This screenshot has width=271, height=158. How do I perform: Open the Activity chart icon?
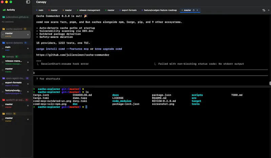tap(4, 10)
